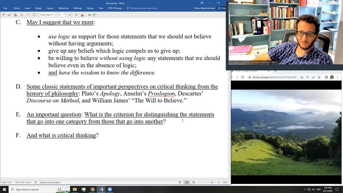
Task: Switch to the Design ribbon tab
Action: coord(38,8)
